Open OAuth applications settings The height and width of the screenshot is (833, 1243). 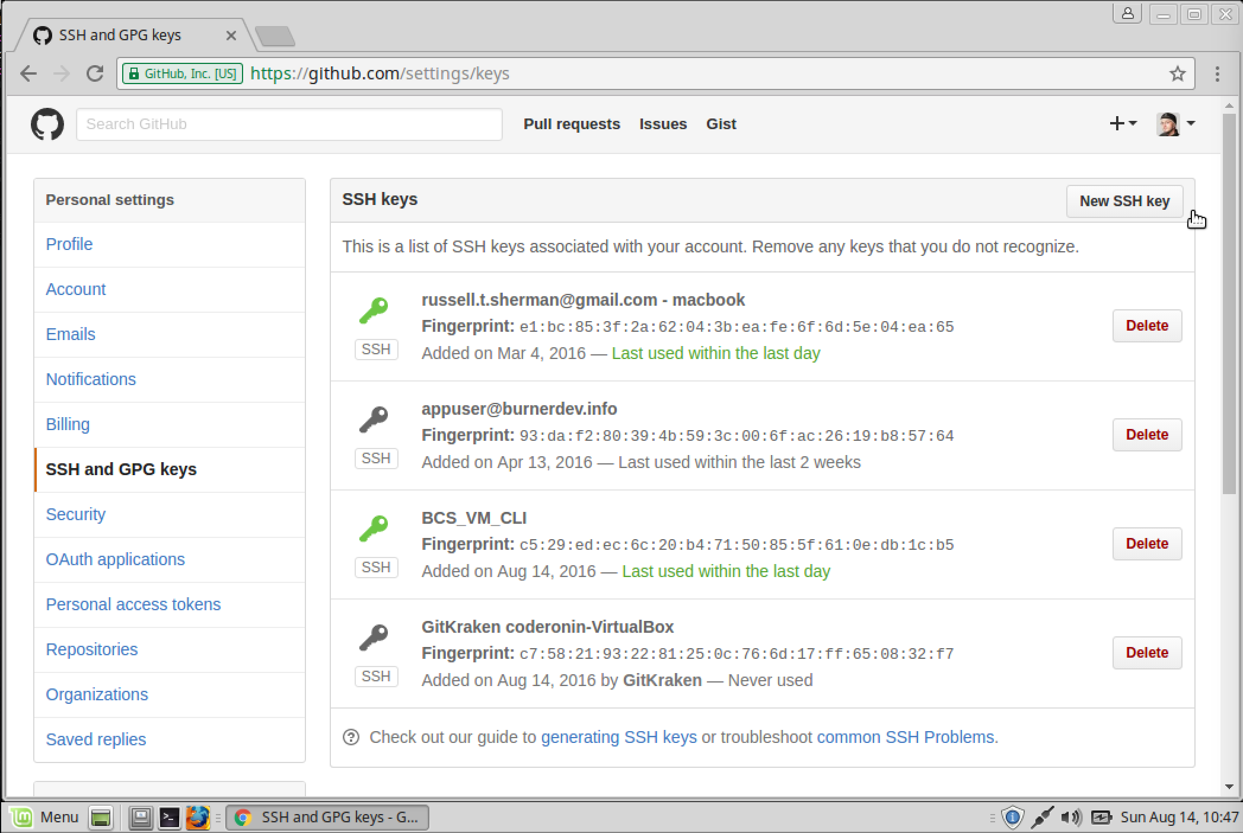point(170,559)
